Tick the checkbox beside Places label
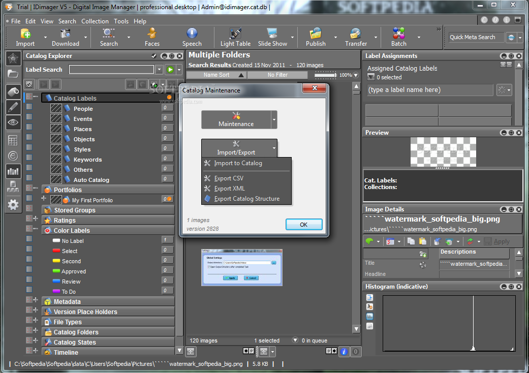This screenshot has height=373, width=529. (29, 127)
